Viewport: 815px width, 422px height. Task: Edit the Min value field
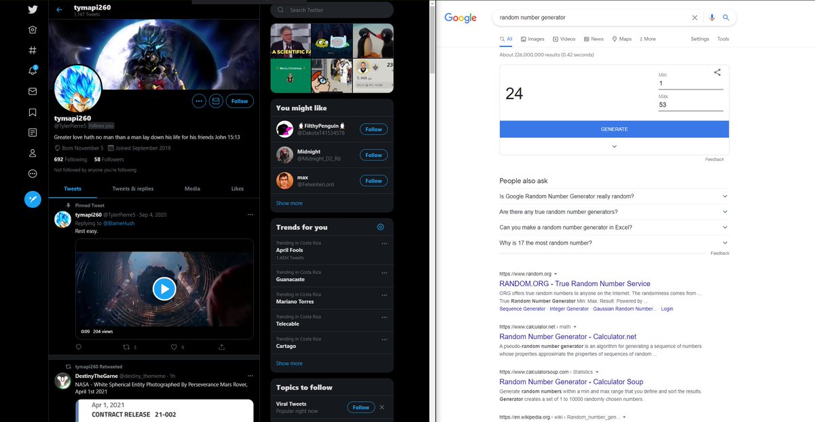[x=691, y=84]
